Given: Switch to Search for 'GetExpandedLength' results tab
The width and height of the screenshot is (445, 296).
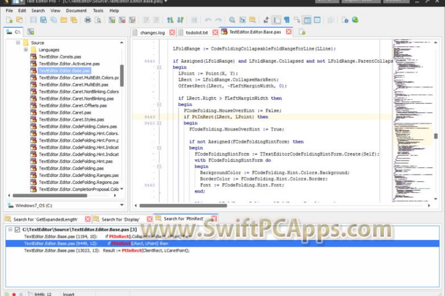Looking at the screenshot, I should click(x=45, y=220).
